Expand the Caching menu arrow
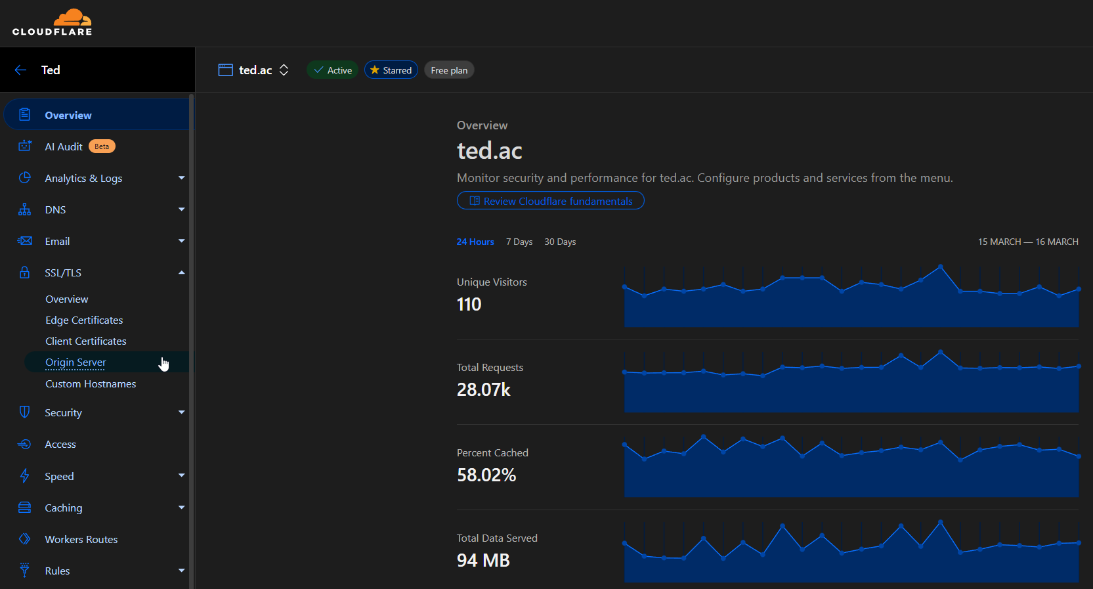The width and height of the screenshot is (1093, 589). pos(182,508)
